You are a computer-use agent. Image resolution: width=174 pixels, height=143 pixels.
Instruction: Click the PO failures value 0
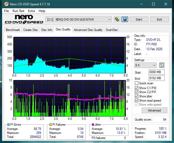click(125, 138)
